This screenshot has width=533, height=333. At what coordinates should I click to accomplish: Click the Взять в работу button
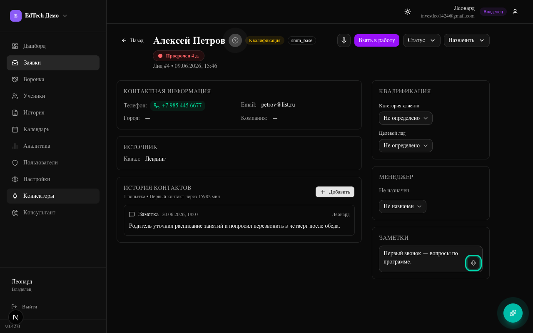377,40
